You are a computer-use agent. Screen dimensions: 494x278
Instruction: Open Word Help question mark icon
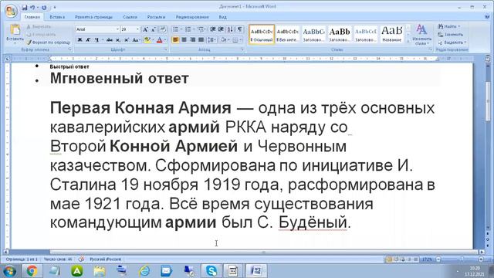pyautogui.click(x=487, y=17)
